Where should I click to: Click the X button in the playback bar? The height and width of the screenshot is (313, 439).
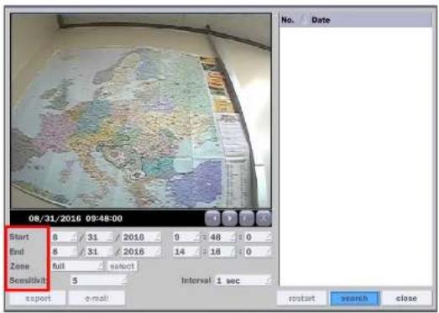(264, 218)
